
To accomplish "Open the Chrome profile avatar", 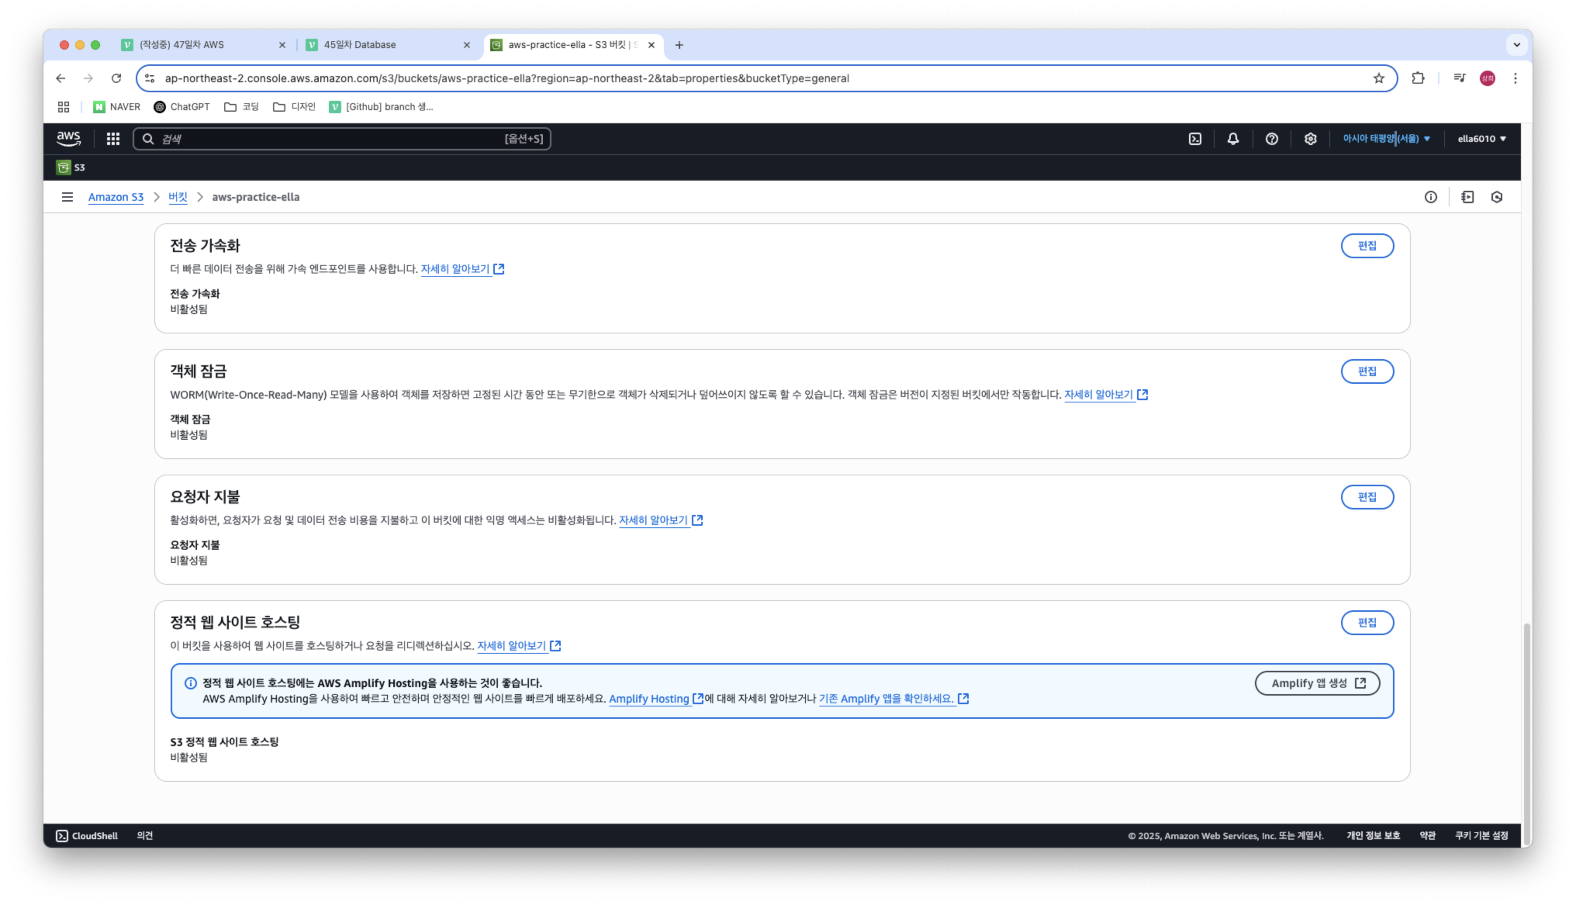I will pyautogui.click(x=1487, y=78).
